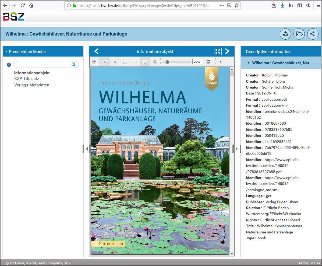Click the Descriptive Information header
The image size is (322, 266).
[268, 52]
